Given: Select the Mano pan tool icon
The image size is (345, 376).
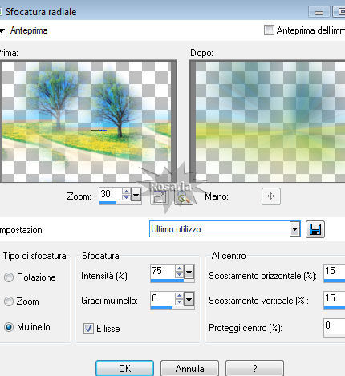Looking at the screenshot, I should pos(271,196).
